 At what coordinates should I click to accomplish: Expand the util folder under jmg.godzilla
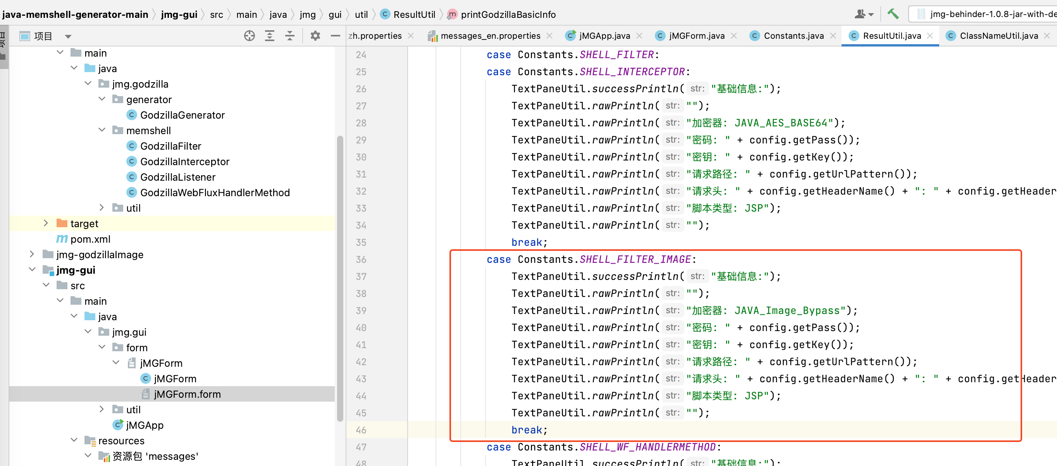tap(102, 208)
